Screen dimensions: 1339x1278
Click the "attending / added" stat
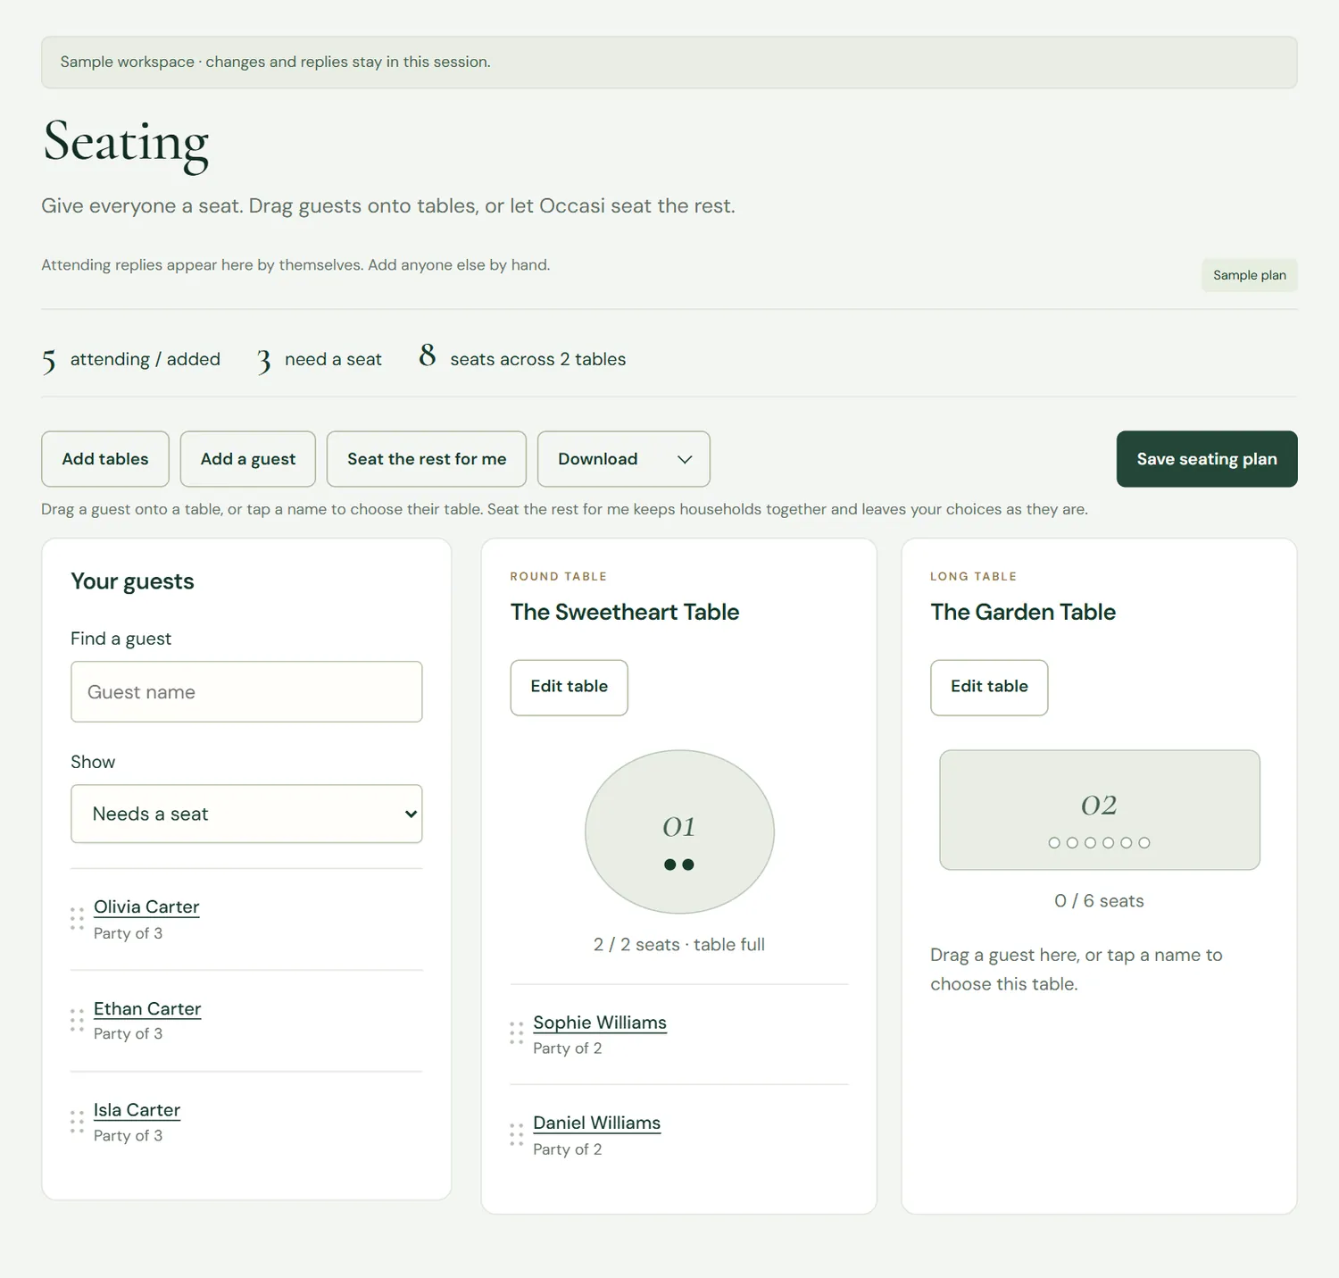(131, 360)
